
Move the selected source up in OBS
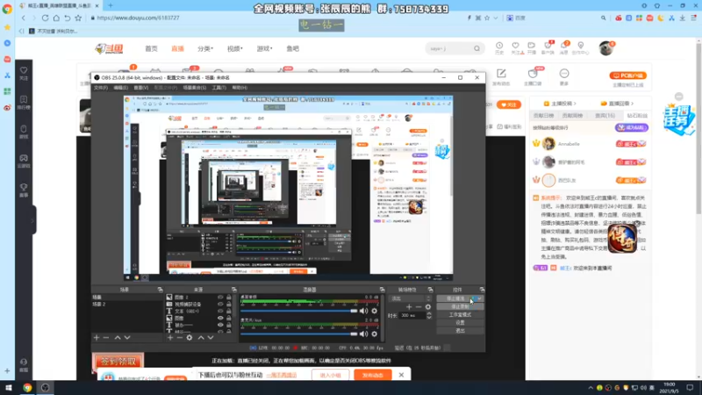pyautogui.click(x=201, y=338)
